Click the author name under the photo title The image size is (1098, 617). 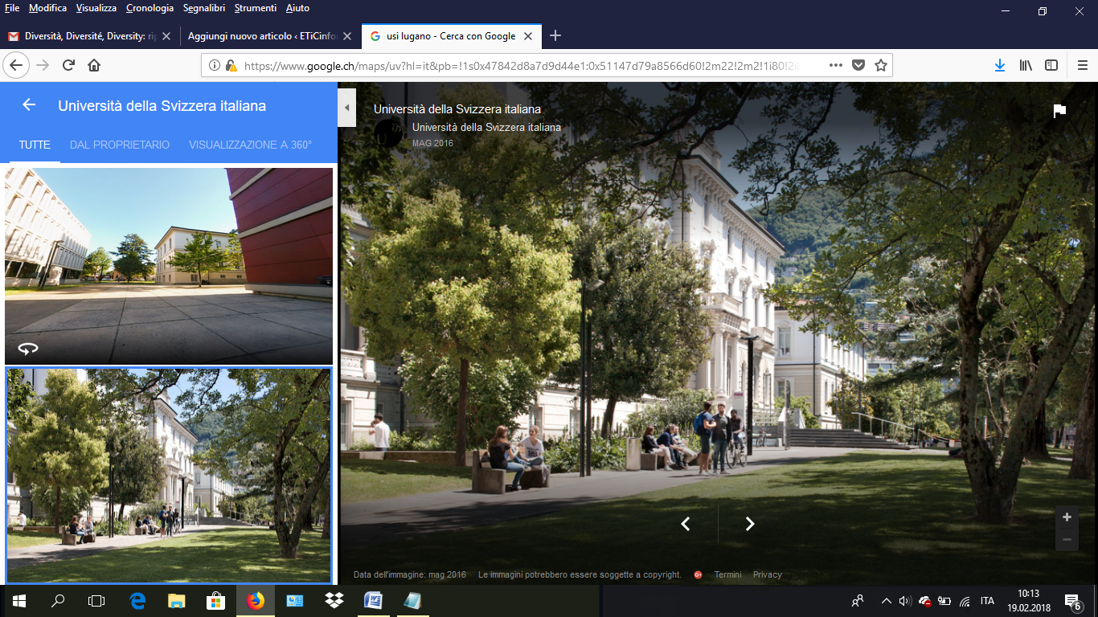click(486, 127)
